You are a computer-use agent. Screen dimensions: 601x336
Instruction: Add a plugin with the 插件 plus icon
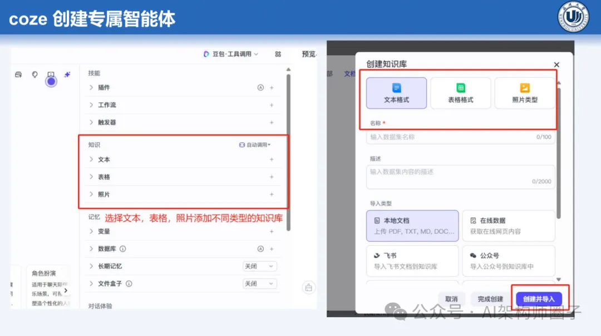272,88
